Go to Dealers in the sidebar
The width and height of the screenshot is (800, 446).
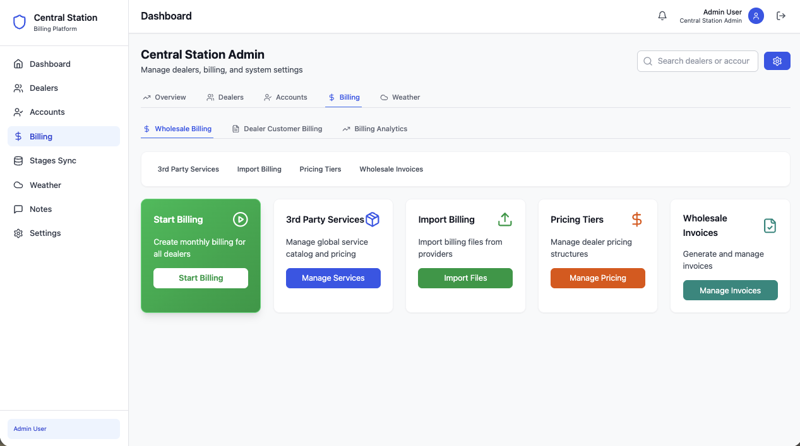click(x=64, y=88)
